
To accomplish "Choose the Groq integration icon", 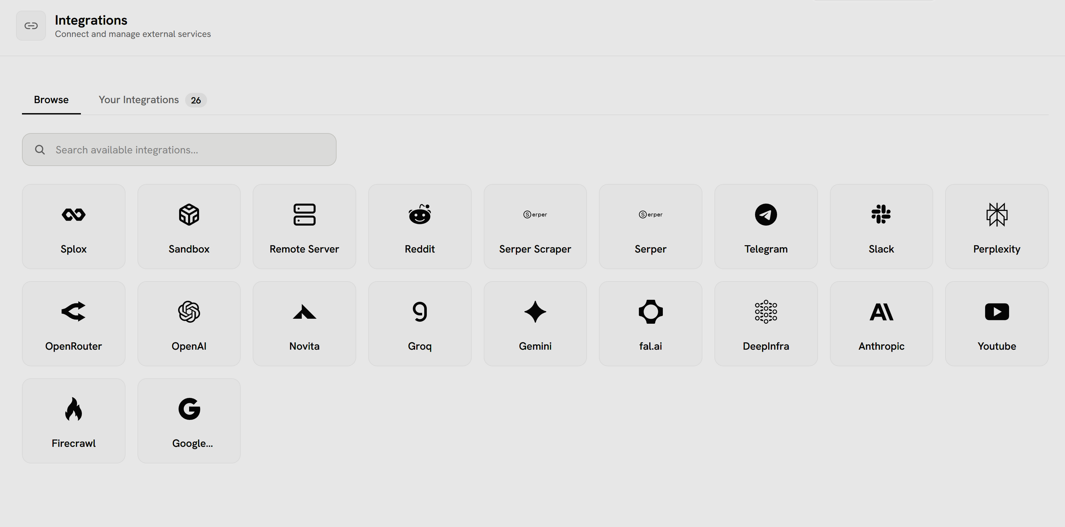I will click(419, 311).
